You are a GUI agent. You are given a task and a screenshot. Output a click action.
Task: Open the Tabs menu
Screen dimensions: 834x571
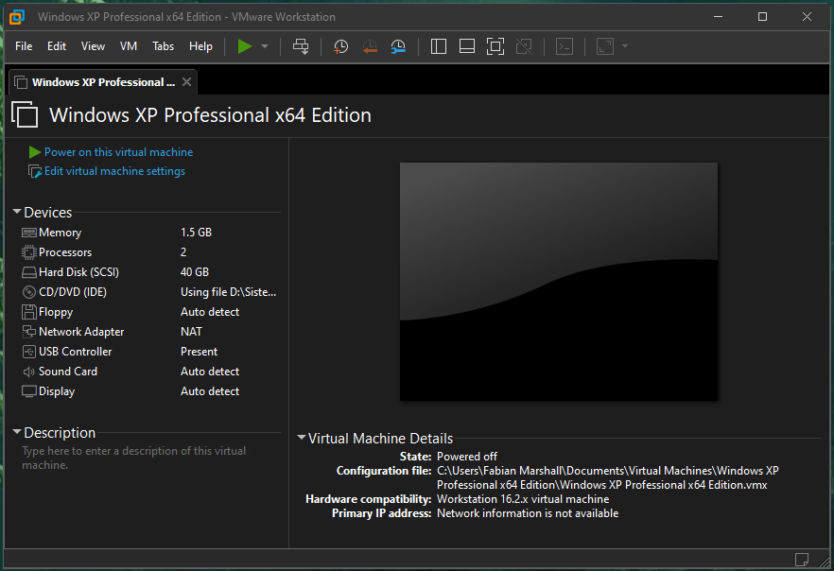pyautogui.click(x=163, y=46)
